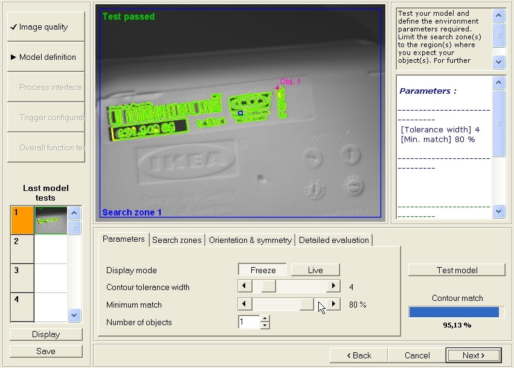Open the Orientation & symmetry tab
The height and width of the screenshot is (368, 514).
click(250, 240)
